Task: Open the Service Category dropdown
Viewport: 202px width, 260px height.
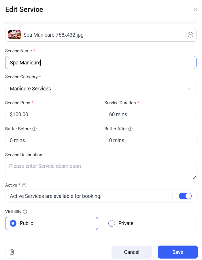Action: tap(101, 88)
